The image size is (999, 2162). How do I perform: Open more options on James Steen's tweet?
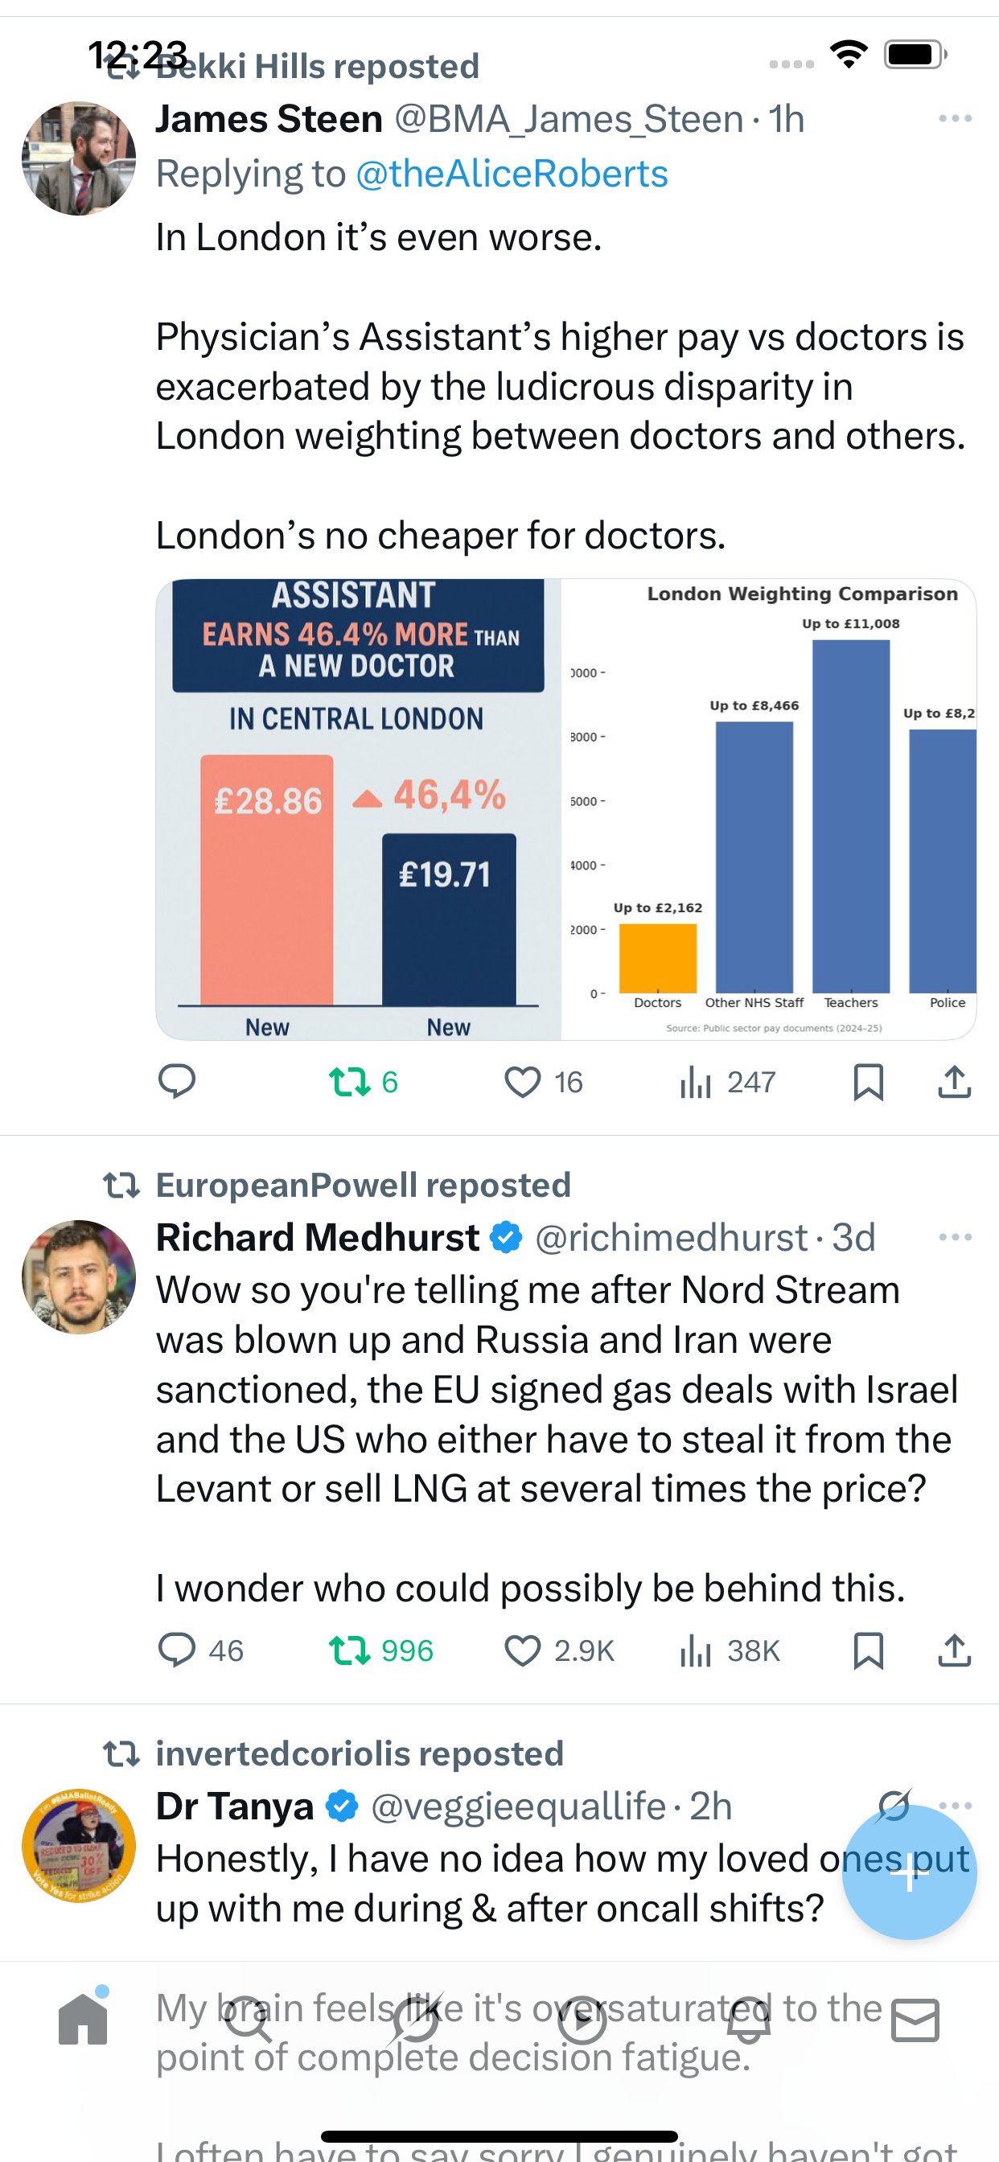point(955,119)
